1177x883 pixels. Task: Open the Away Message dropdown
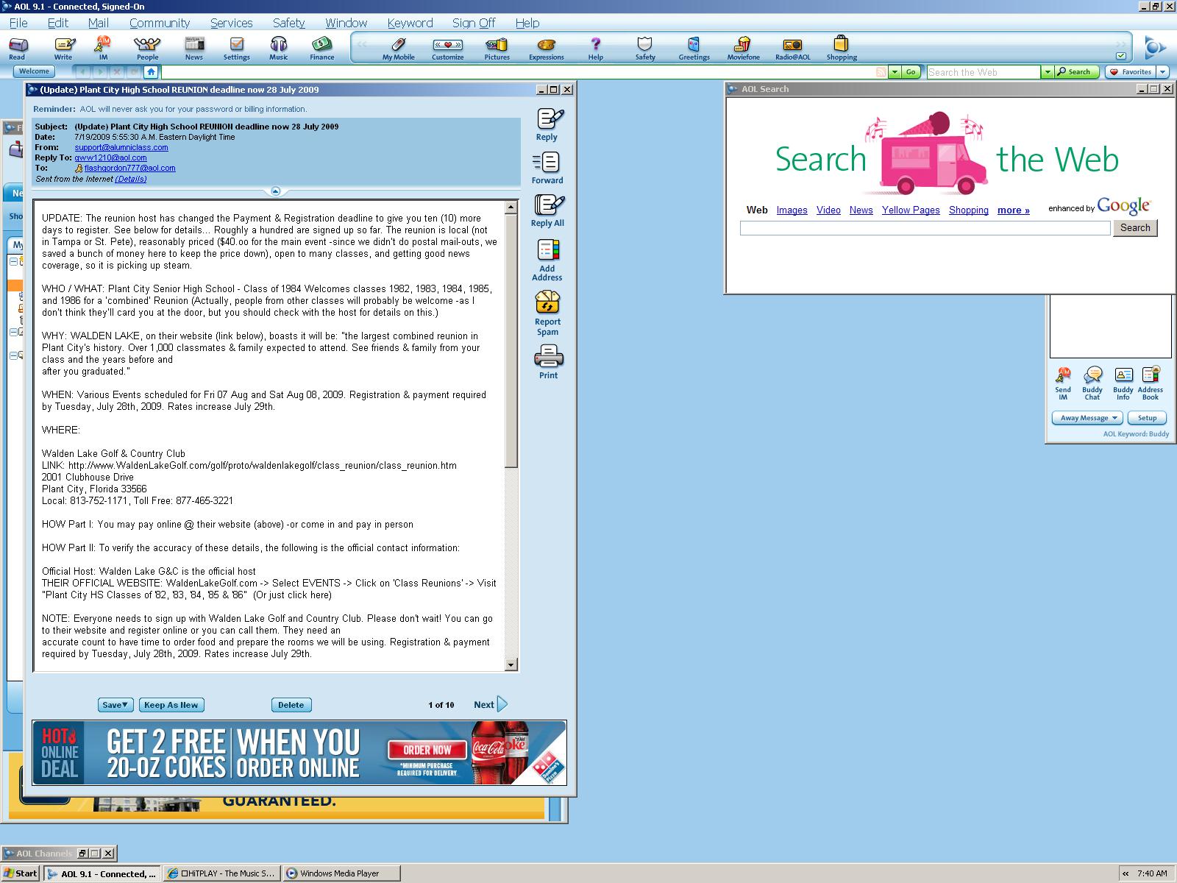click(x=1087, y=418)
